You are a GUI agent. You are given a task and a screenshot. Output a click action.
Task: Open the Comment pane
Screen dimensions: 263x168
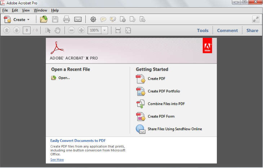227,31
